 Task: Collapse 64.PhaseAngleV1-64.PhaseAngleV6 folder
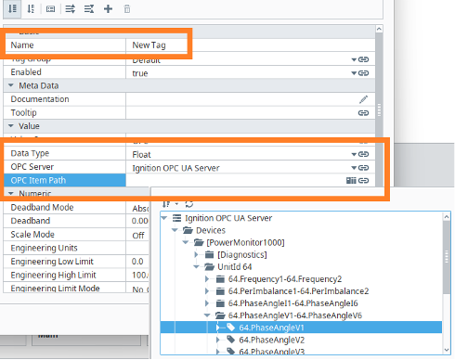coord(207,315)
